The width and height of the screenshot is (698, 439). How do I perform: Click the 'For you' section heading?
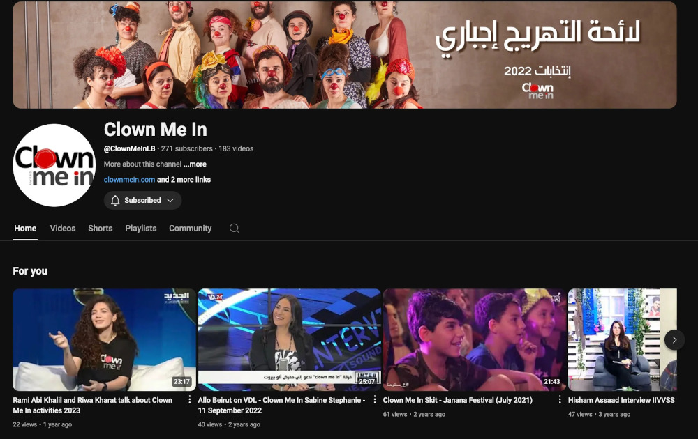(x=30, y=271)
